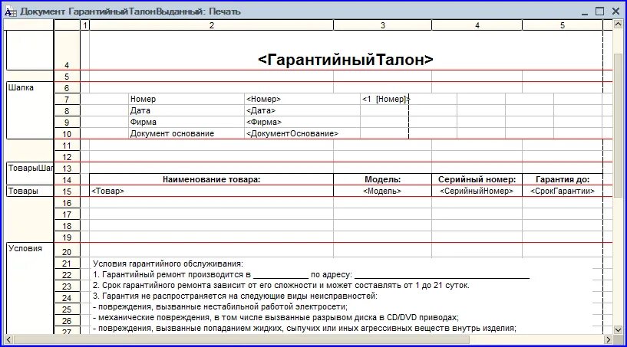This screenshot has width=627, height=347.
Task: Click the vertical scrollbar up arrow
Action: (x=618, y=25)
